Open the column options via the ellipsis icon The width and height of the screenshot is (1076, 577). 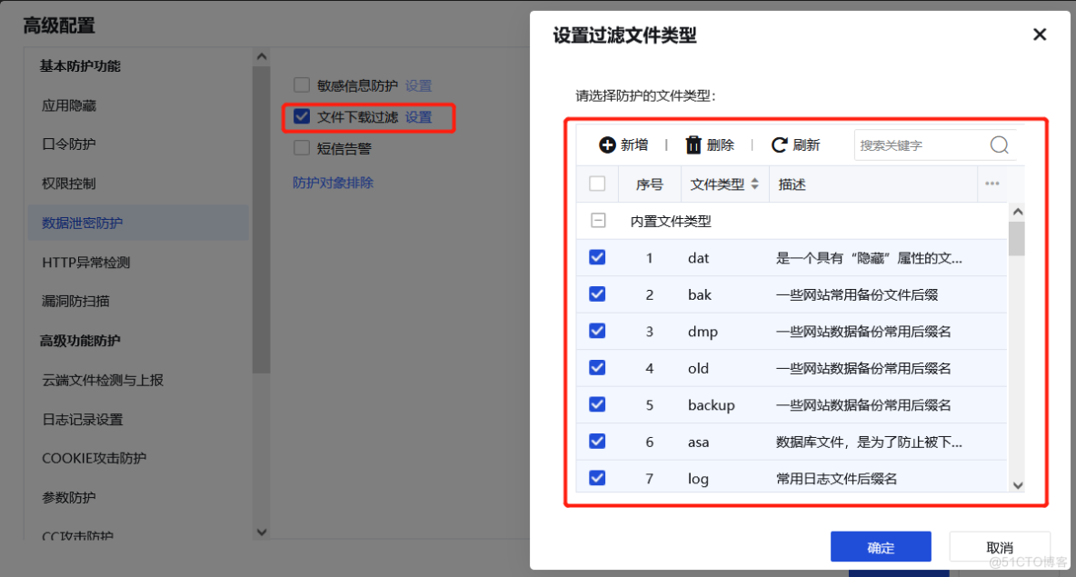pos(994,184)
